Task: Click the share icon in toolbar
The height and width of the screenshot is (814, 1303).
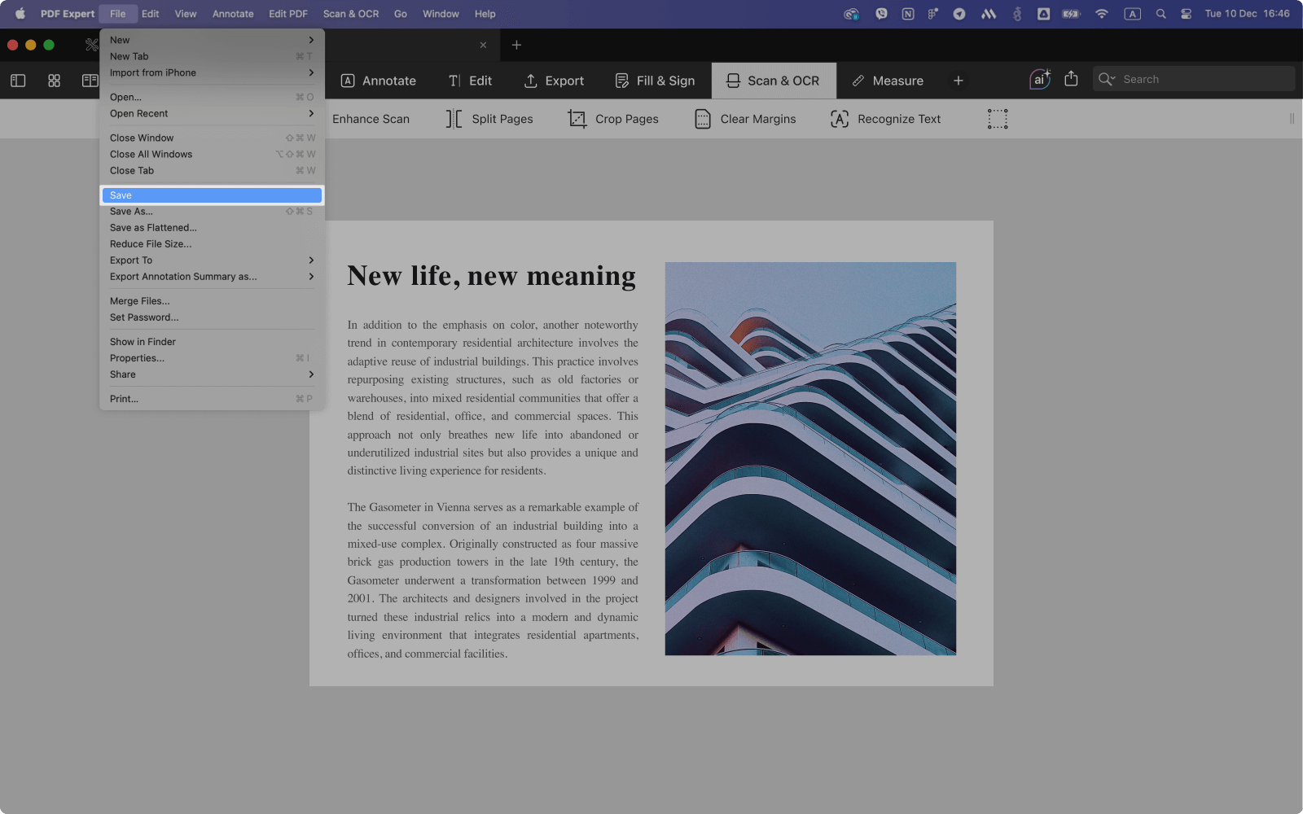Action: tap(1071, 79)
